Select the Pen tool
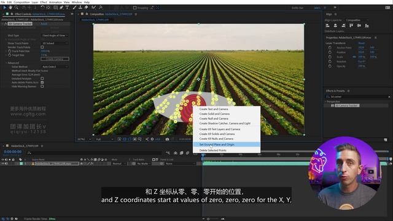The image size is (393, 221). [61, 7]
